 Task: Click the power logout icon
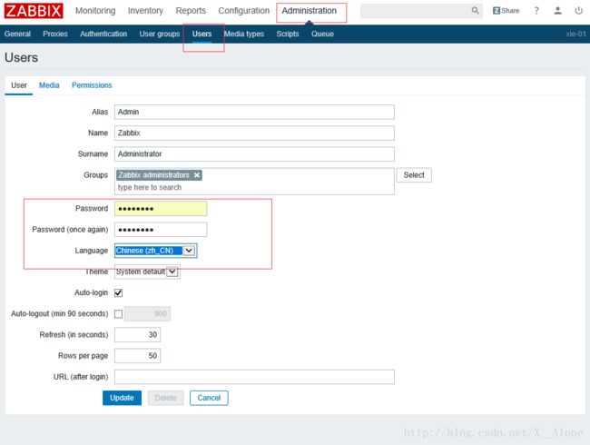pyautogui.click(x=579, y=11)
